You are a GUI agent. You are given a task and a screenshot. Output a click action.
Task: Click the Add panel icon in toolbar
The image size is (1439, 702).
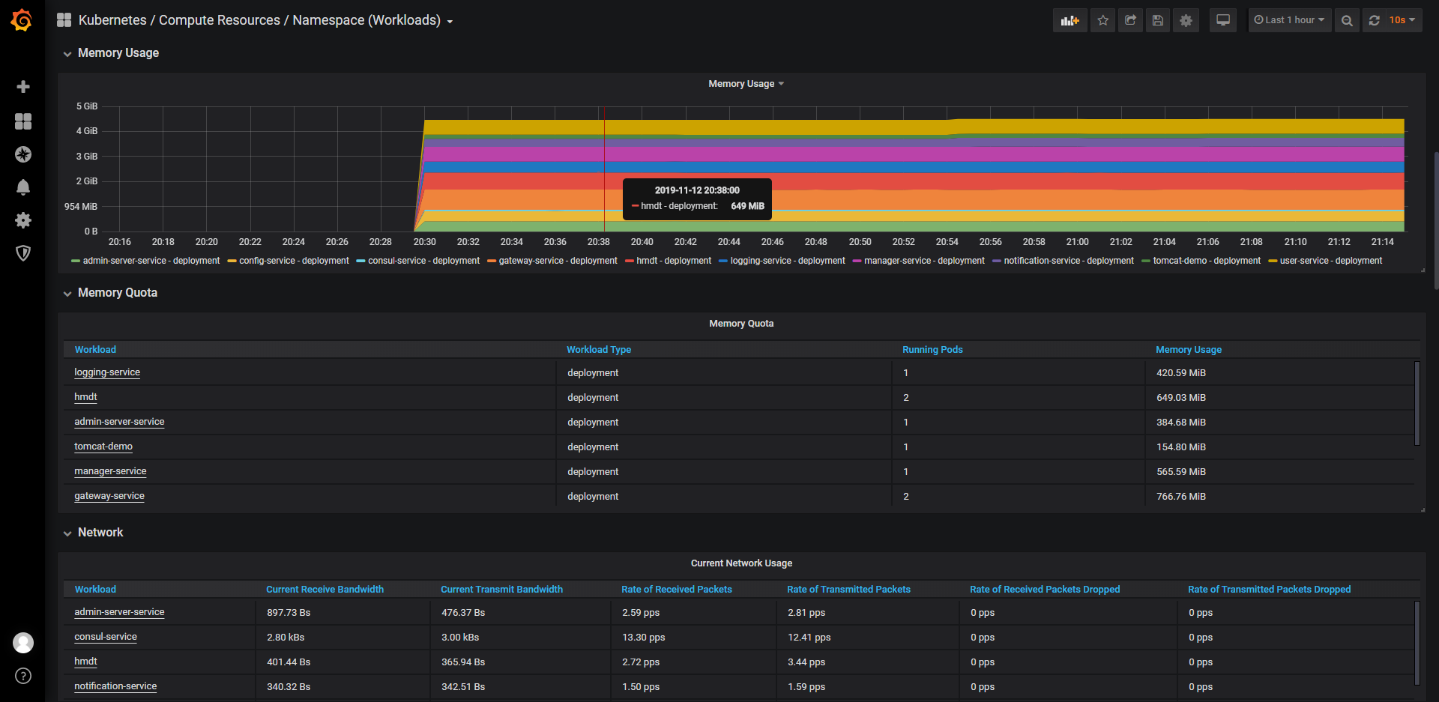(x=1070, y=20)
